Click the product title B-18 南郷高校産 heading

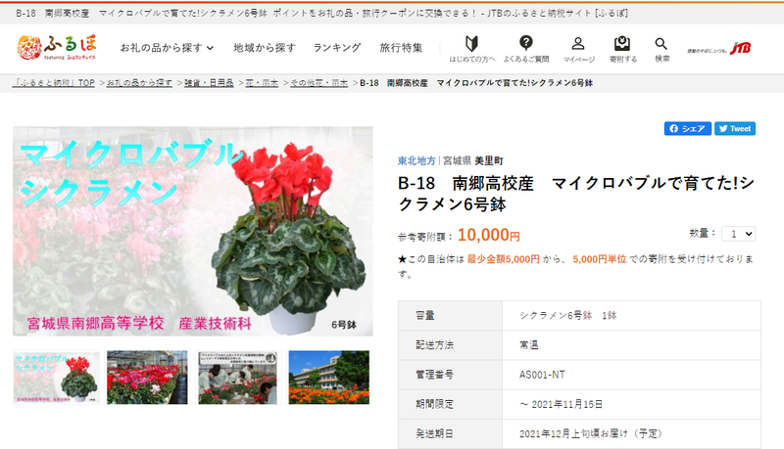(x=576, y=194)
